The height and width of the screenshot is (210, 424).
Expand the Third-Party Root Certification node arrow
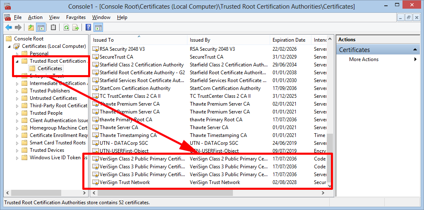17,106
